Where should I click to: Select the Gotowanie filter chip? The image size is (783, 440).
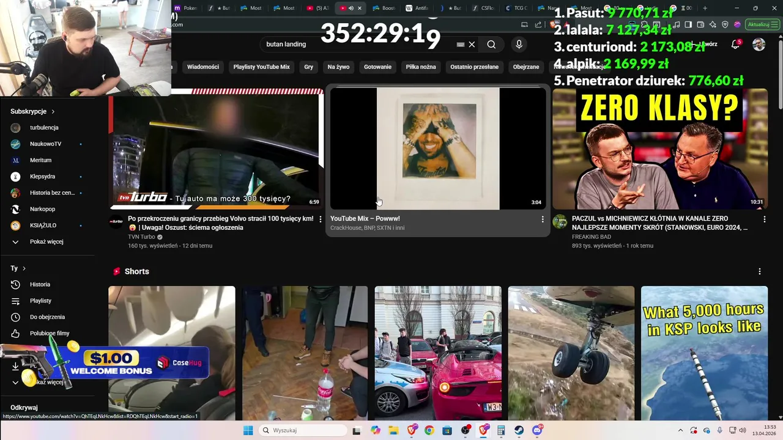click(377, 67)
